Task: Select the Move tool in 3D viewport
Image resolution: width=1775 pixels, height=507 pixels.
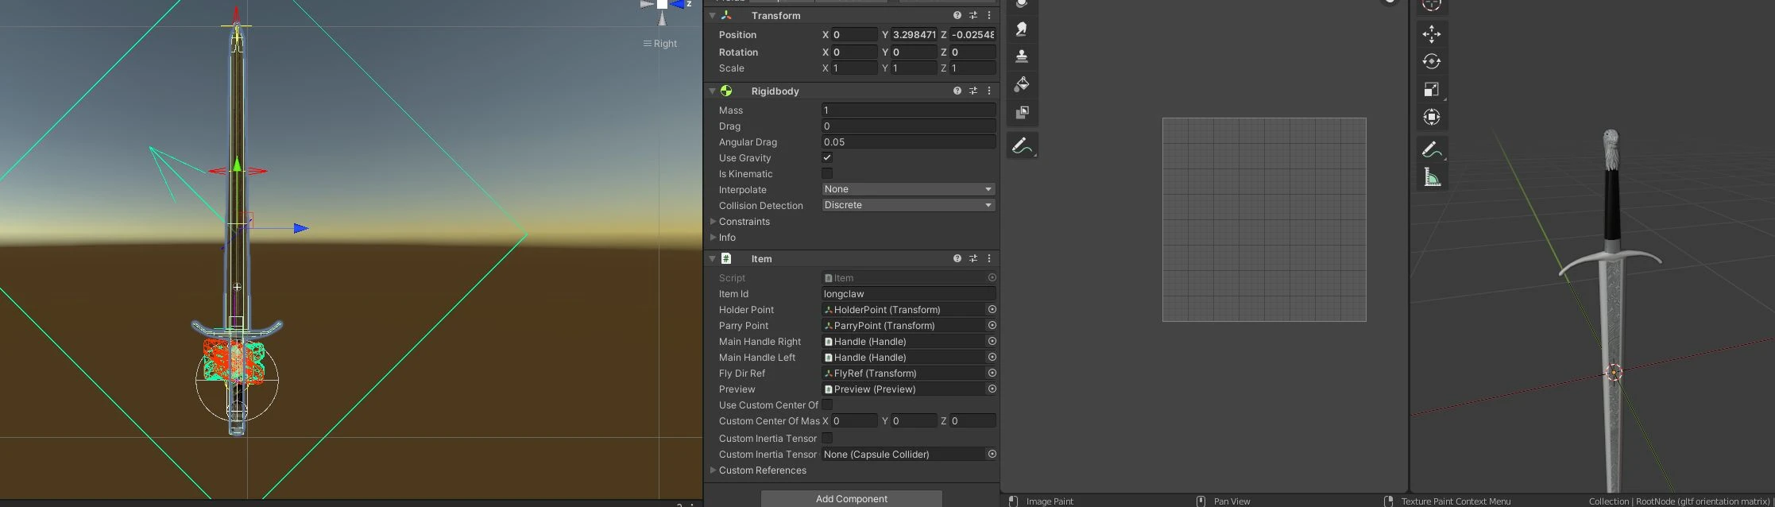Action: pyautogui.click(x=1431, y=33)
